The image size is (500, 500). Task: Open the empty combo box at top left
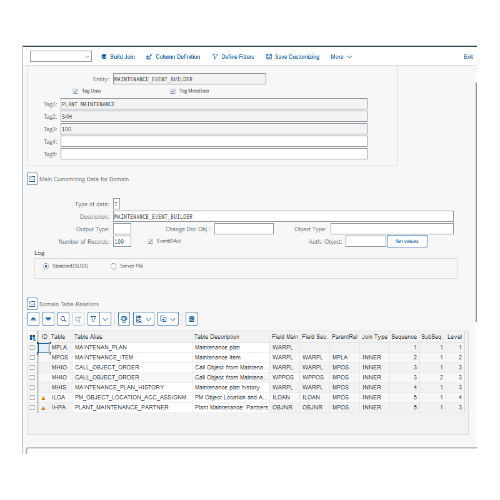60,56
